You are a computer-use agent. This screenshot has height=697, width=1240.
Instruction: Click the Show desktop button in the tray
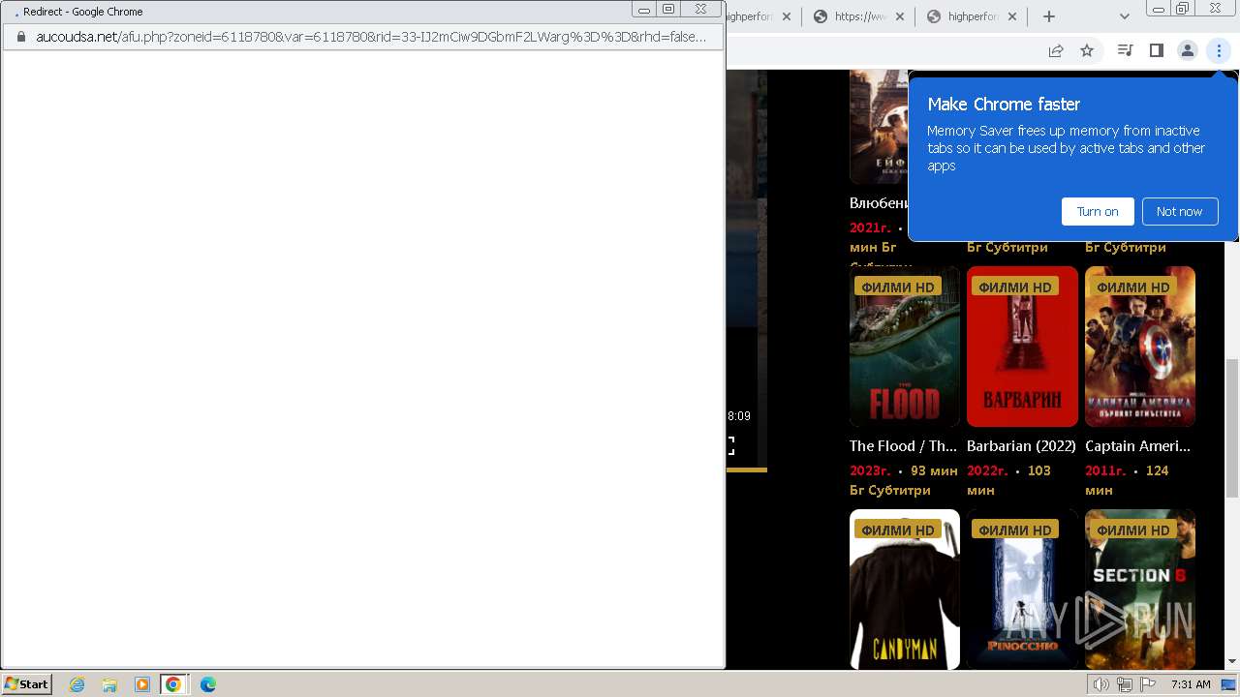pyautogui.click(x=1228, y=684)
